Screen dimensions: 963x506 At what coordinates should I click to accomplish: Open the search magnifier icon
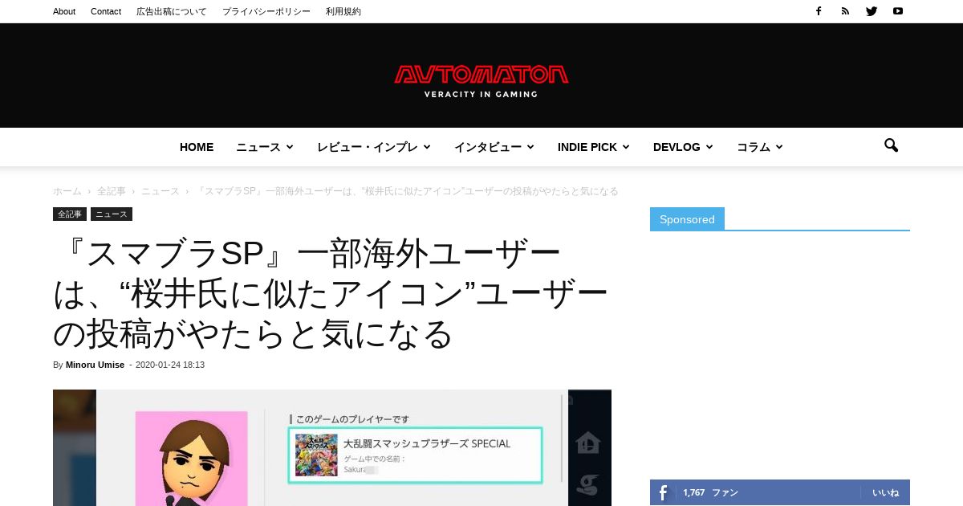tap(891, 145)
